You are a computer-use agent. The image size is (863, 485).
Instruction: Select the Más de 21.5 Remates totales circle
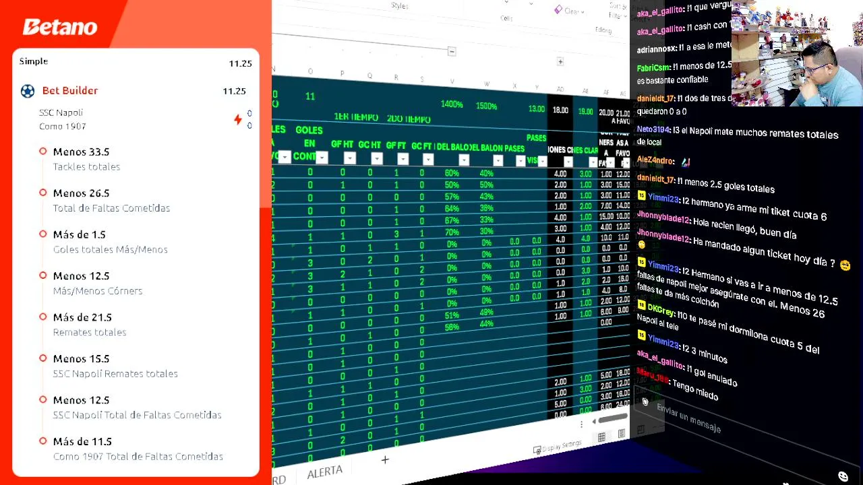click(43, 317)
